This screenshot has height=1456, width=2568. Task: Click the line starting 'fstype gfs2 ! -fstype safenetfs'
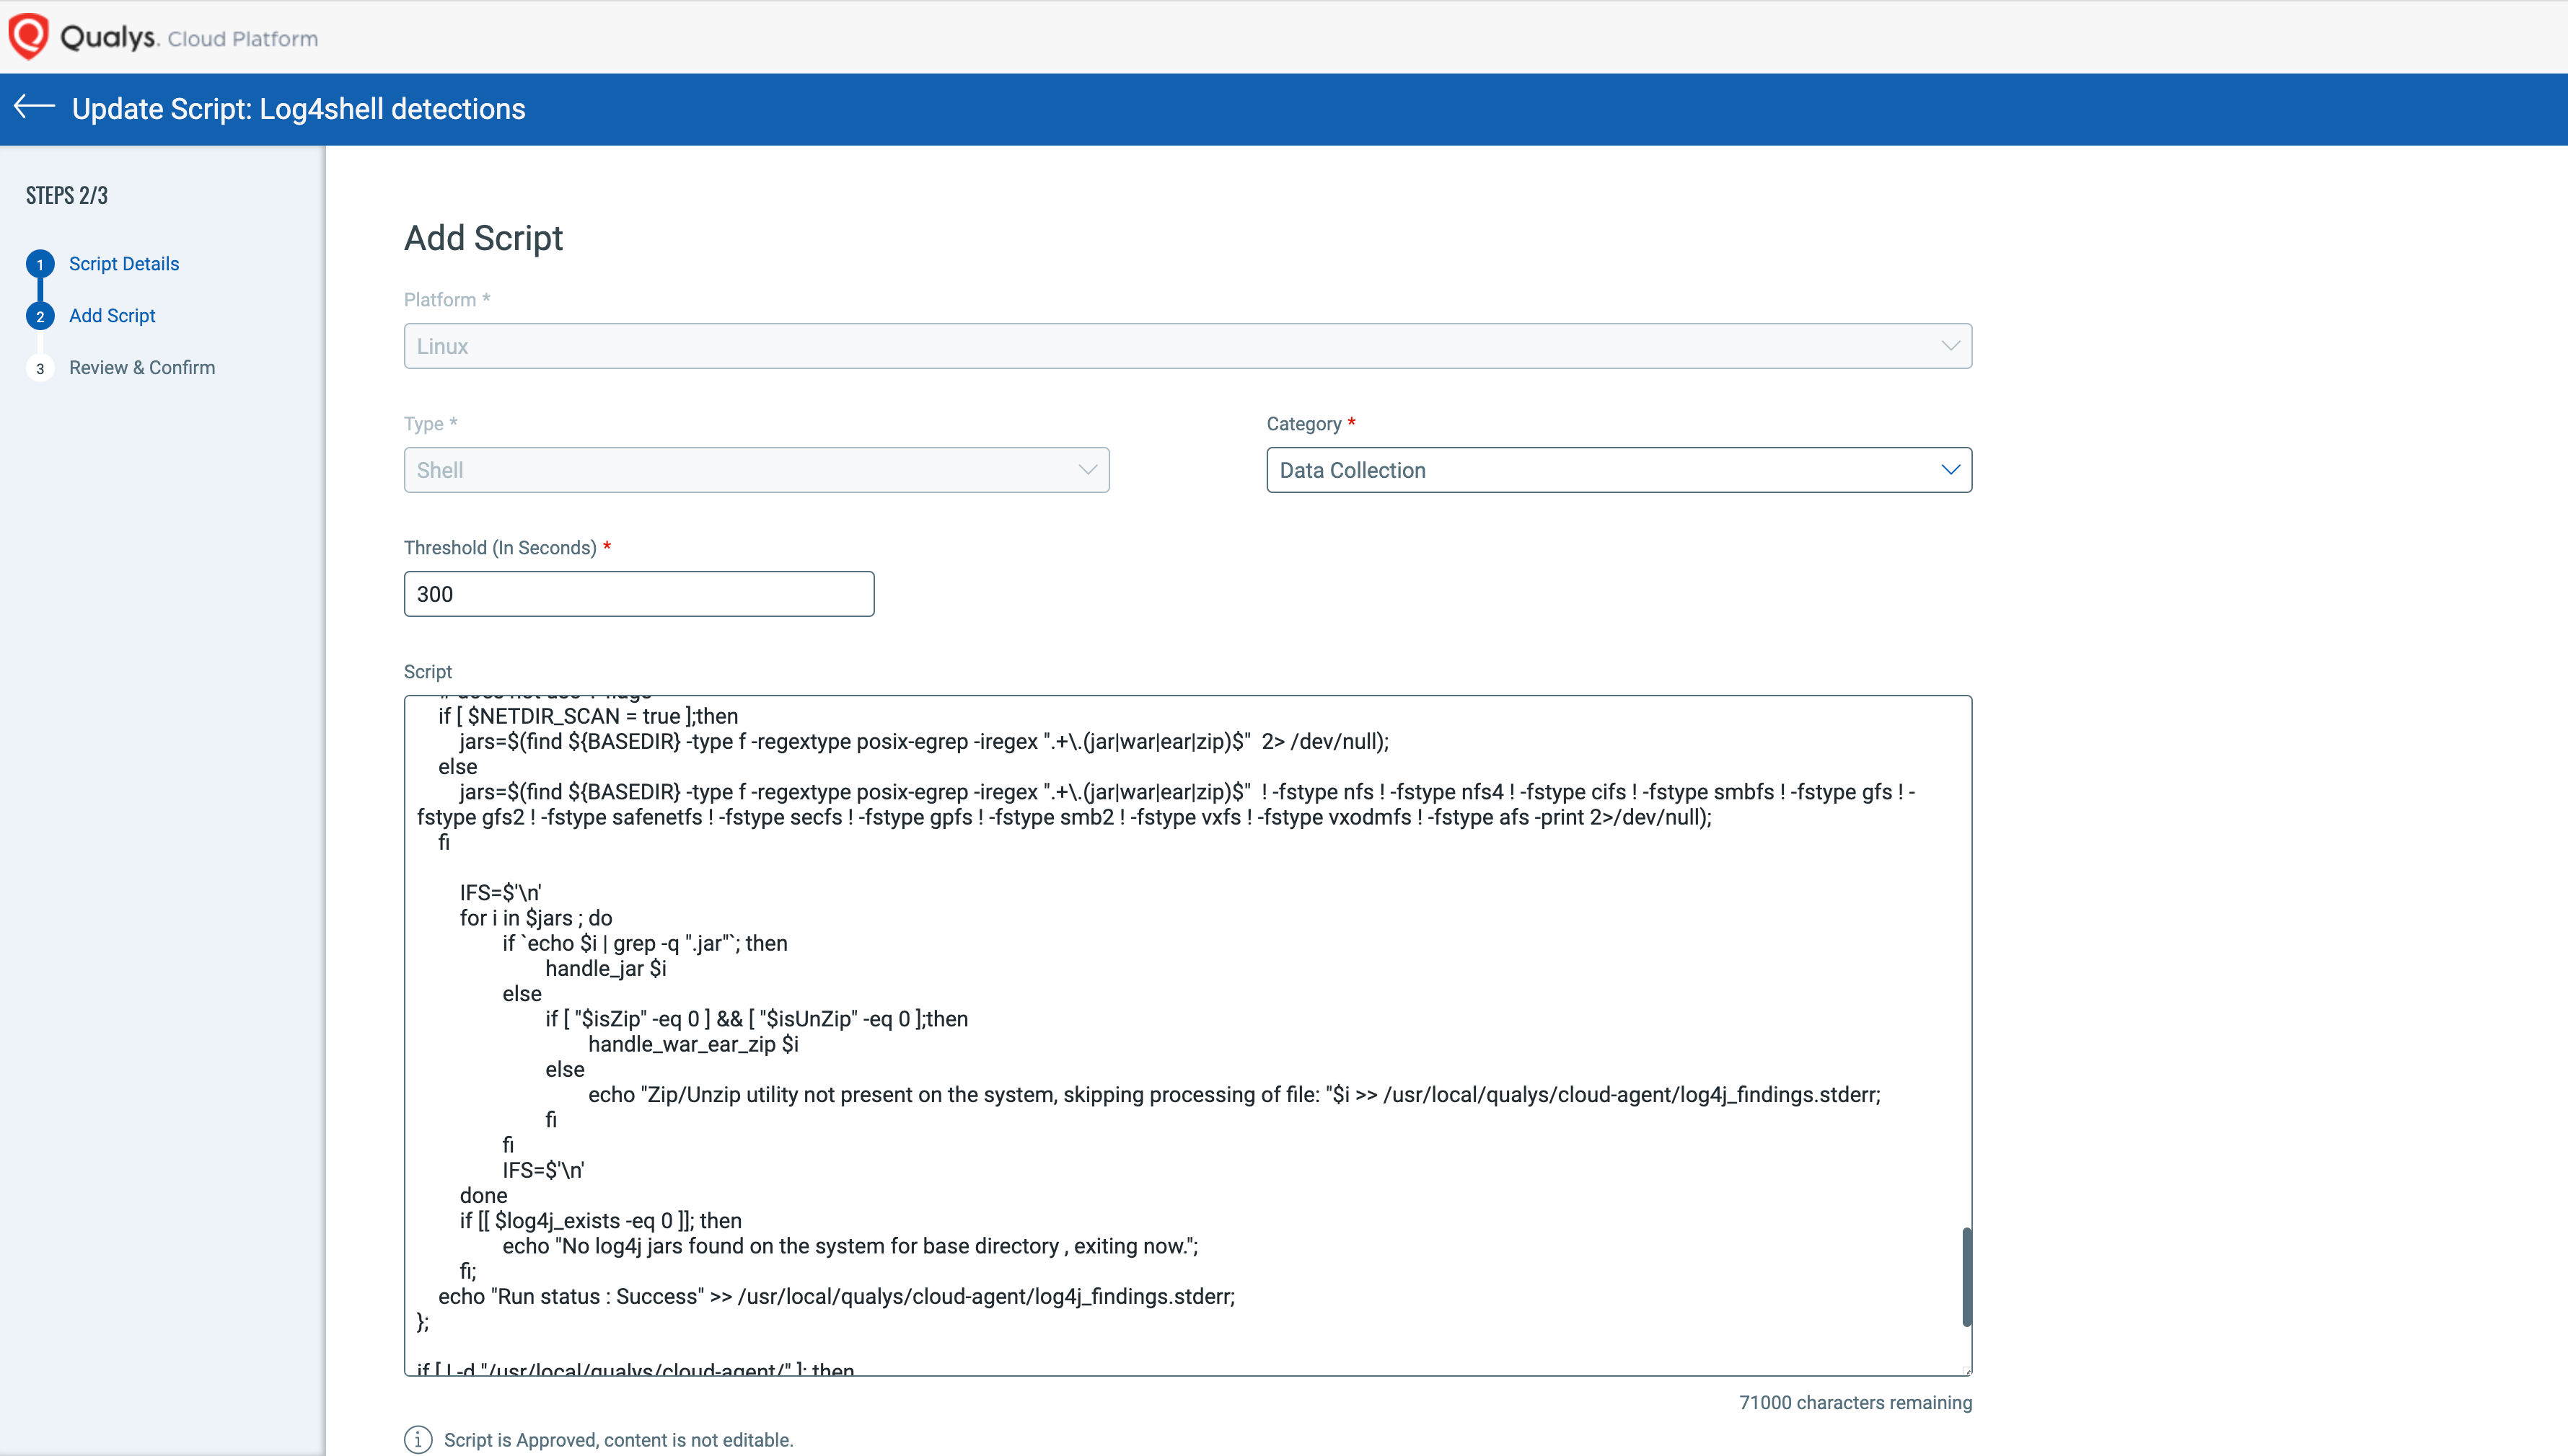[x=1065, y=817]
